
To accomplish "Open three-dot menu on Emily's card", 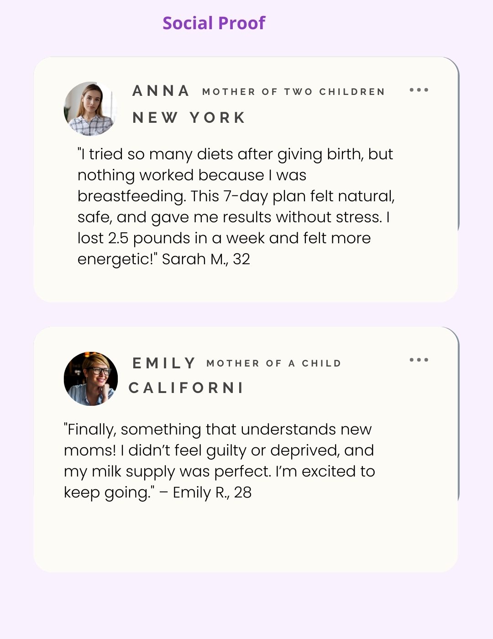I will 419,360.
